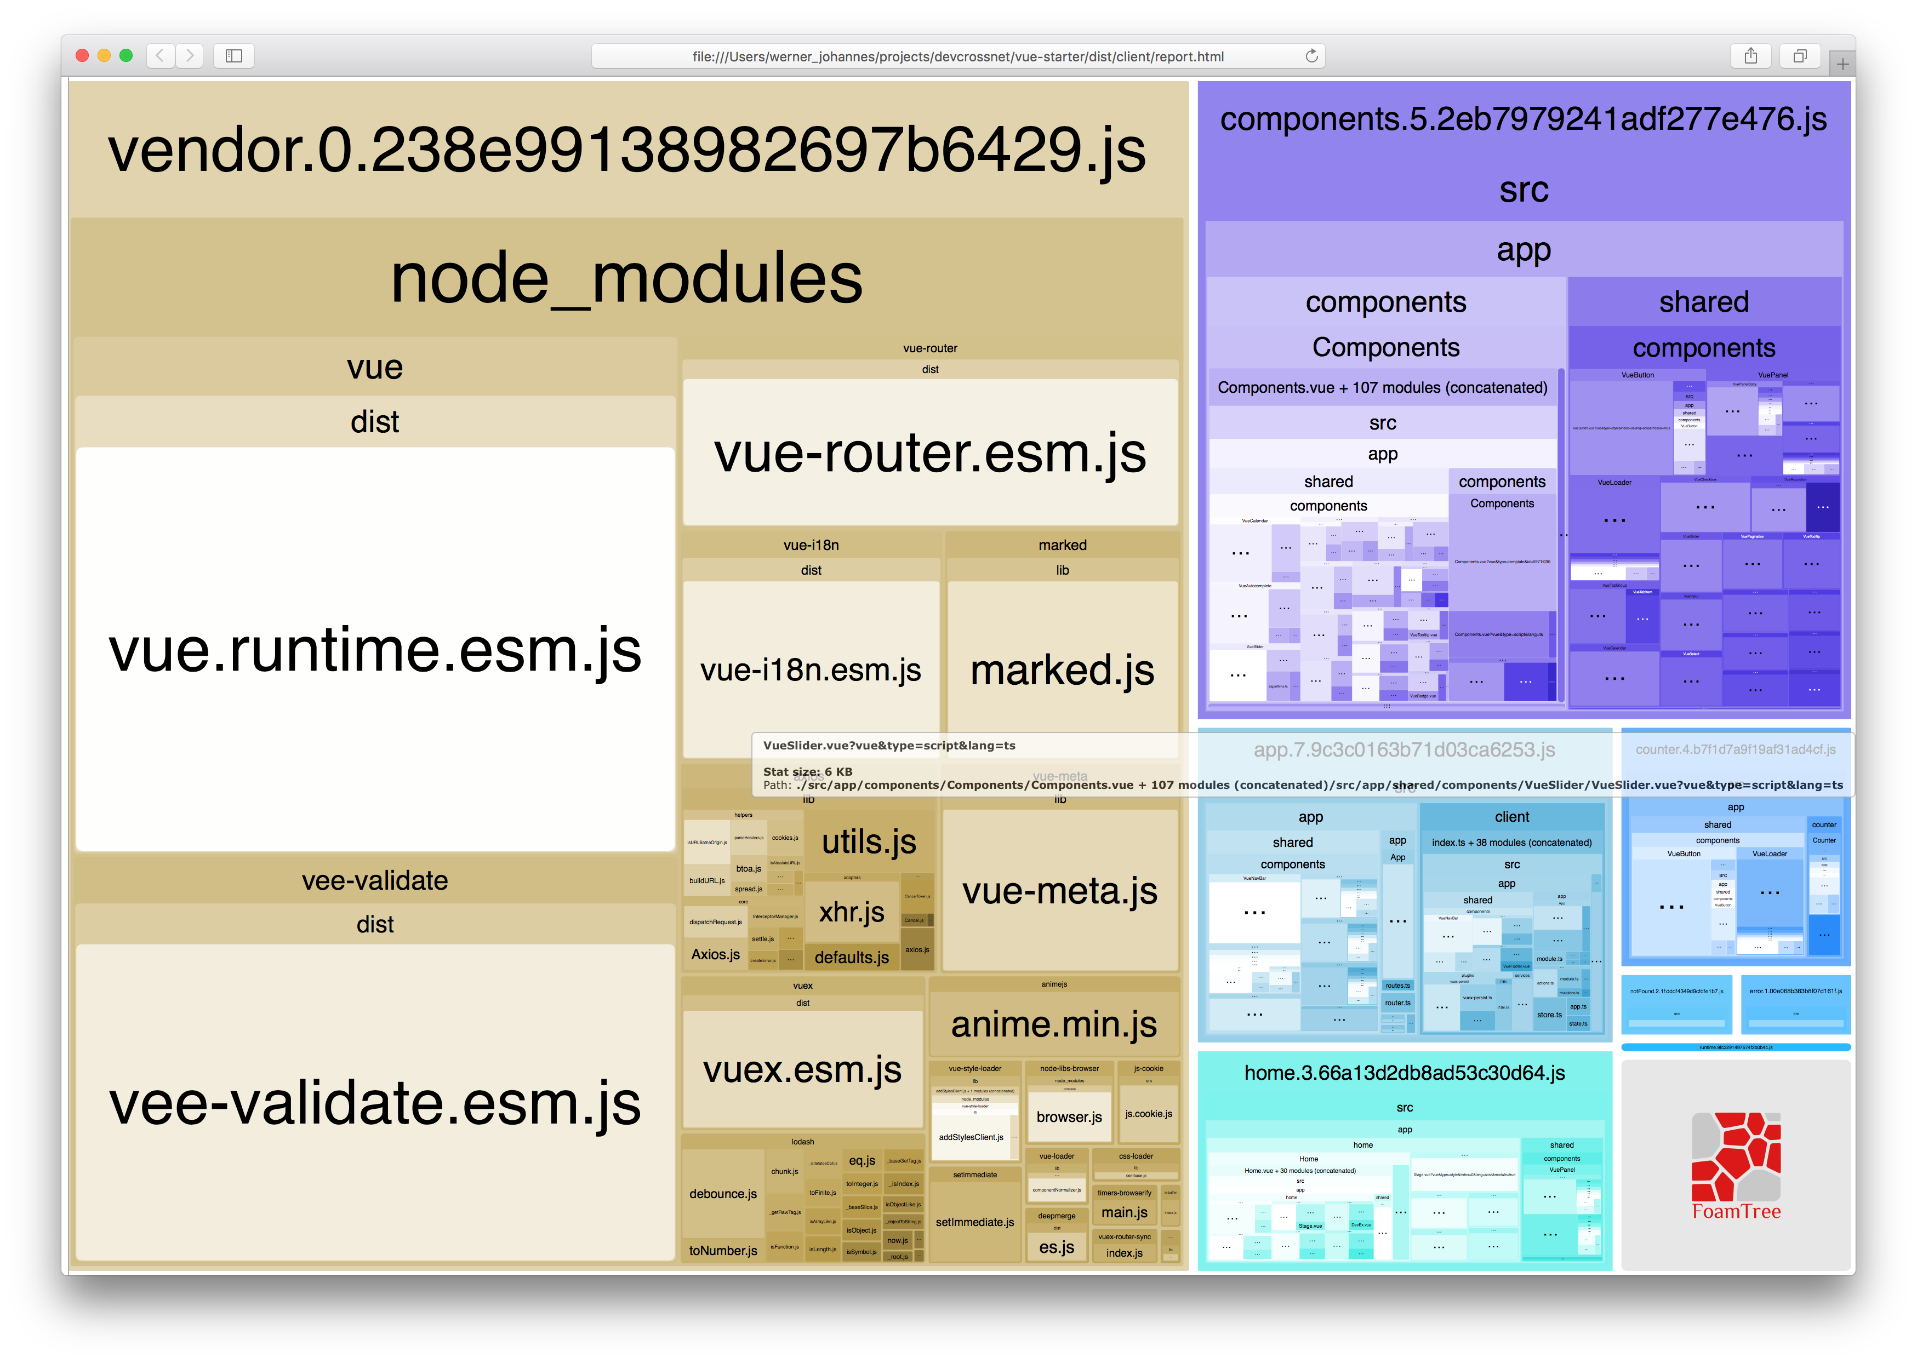
Task: Click the node-libs-browser package label
Action: point(1069,1068)
